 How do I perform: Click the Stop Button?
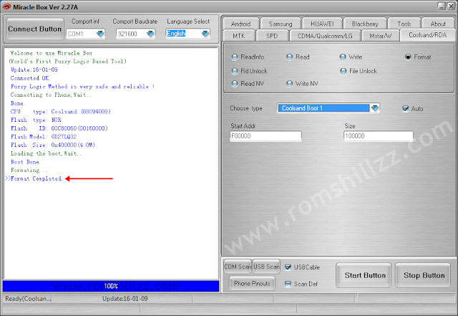click(423, 275)
